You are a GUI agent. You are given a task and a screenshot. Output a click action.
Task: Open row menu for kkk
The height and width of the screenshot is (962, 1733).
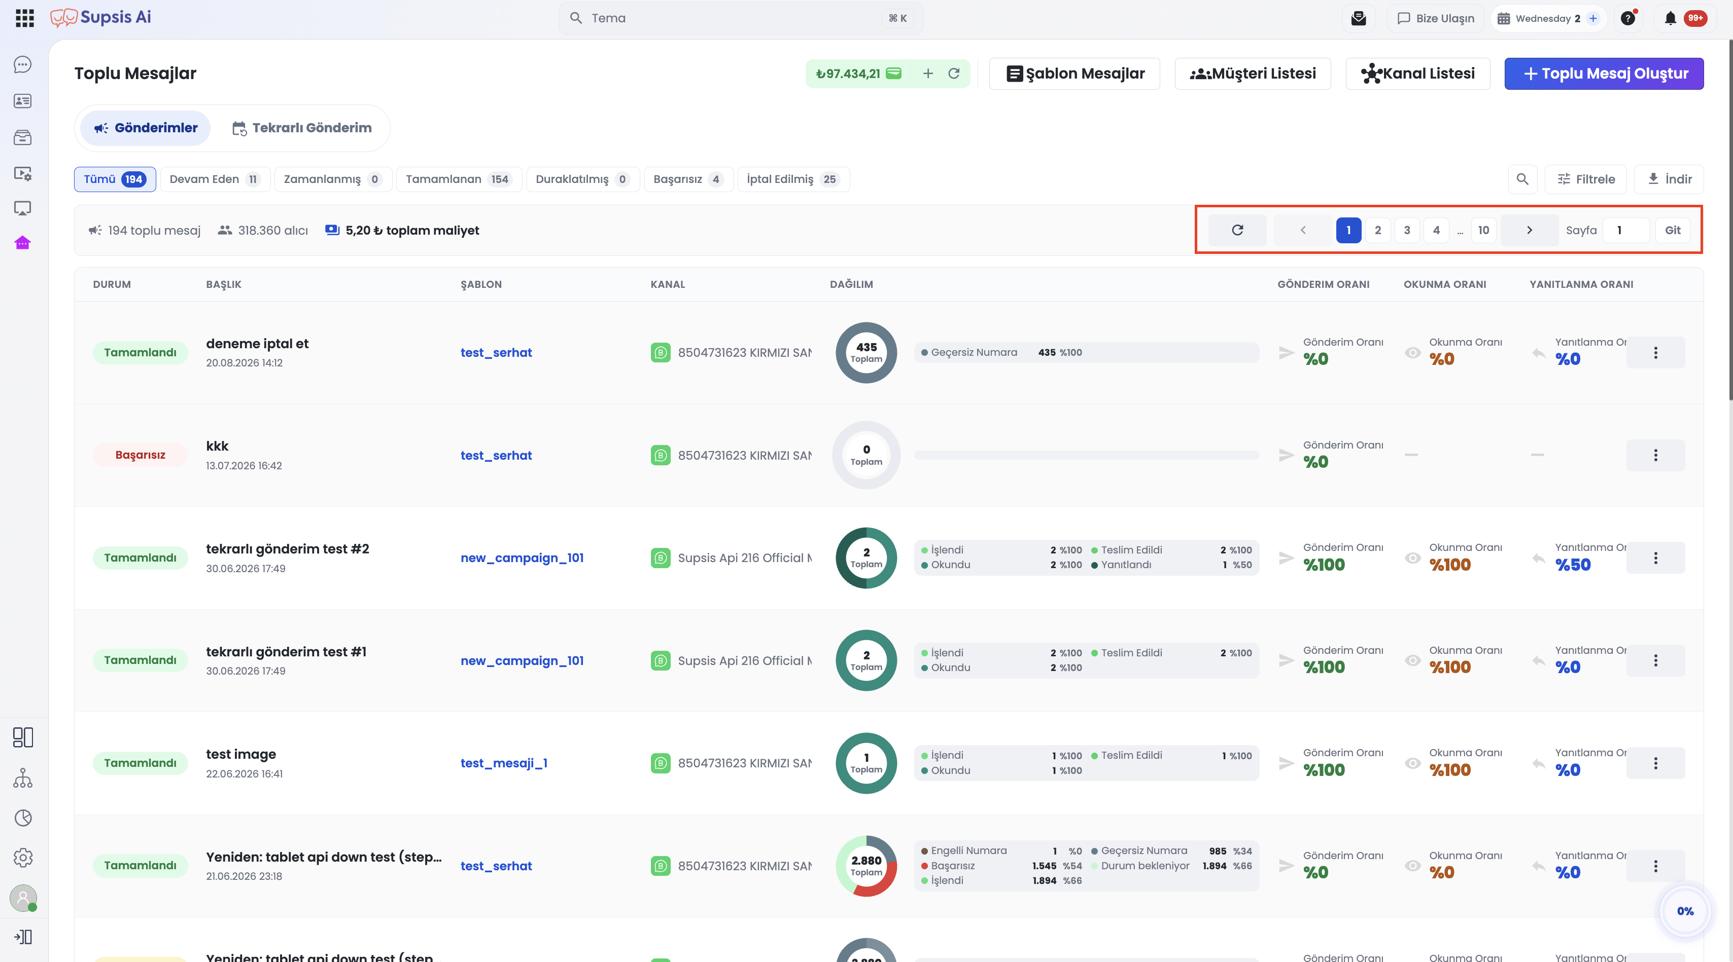click(x=1656, y=455)
